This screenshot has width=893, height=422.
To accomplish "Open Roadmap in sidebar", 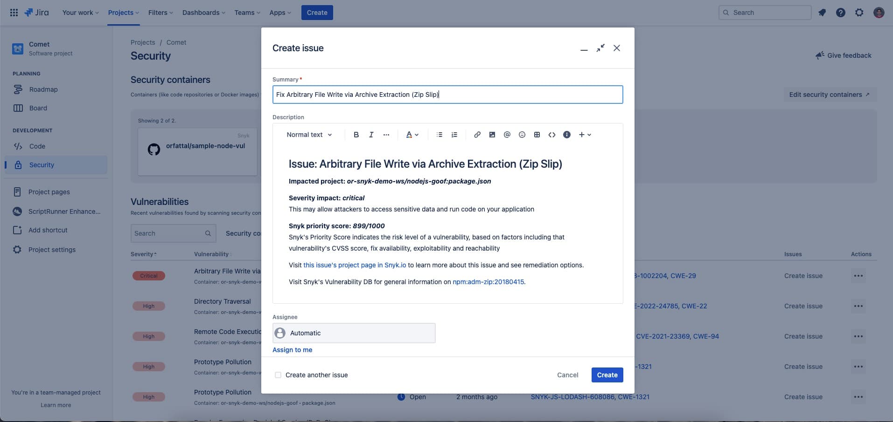I will click(56, 89).
